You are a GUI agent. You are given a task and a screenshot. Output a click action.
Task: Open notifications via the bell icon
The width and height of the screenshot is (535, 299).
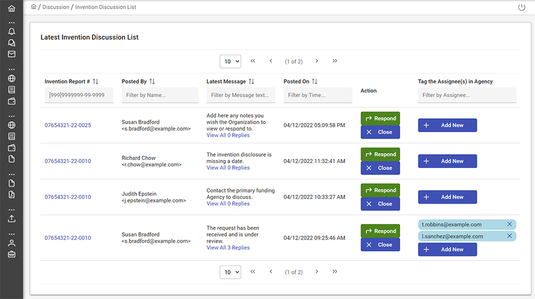coord(11,32)
